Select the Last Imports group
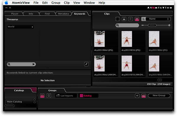Image resolution: width=177 pixels, height=116 pixels. point(66,96)
